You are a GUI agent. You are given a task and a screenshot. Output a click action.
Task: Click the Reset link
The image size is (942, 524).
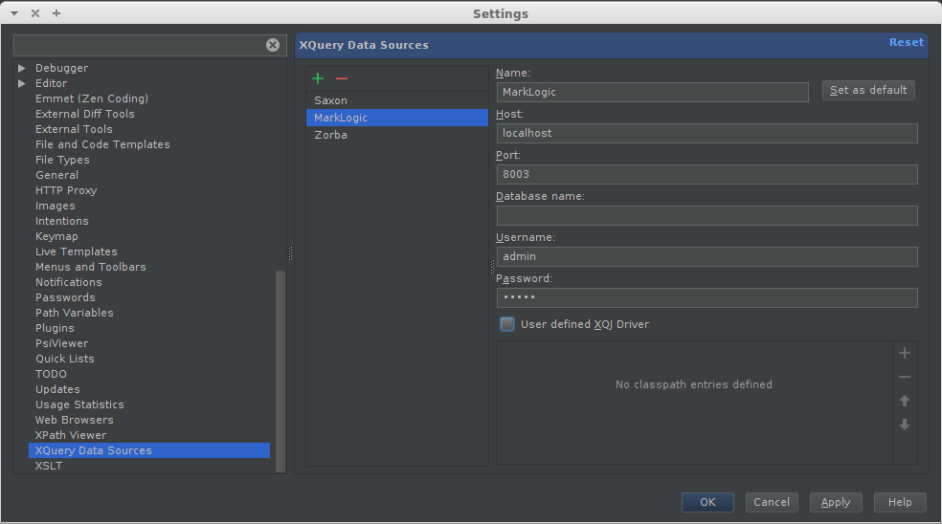[x=906, y=42]
